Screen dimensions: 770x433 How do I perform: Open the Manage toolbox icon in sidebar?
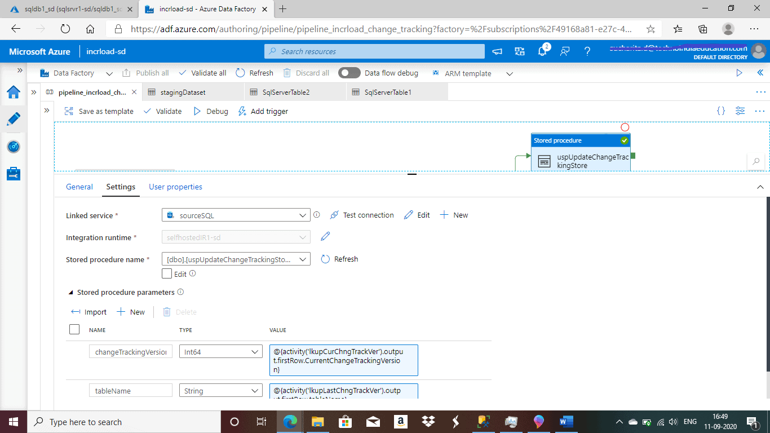pyautogui.click(x=14, y=174)
